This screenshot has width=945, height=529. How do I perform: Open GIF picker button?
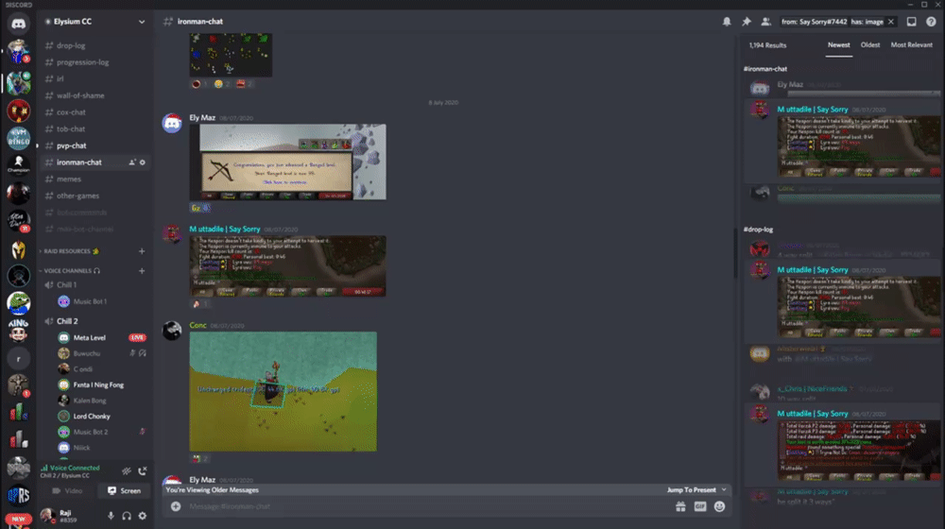(699, 506)
